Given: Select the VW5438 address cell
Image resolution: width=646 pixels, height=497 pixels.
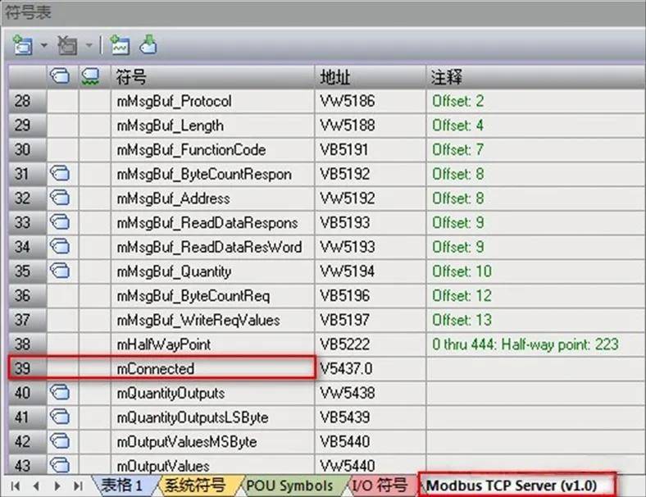Looking at the screenshot, I should (371, 393).
